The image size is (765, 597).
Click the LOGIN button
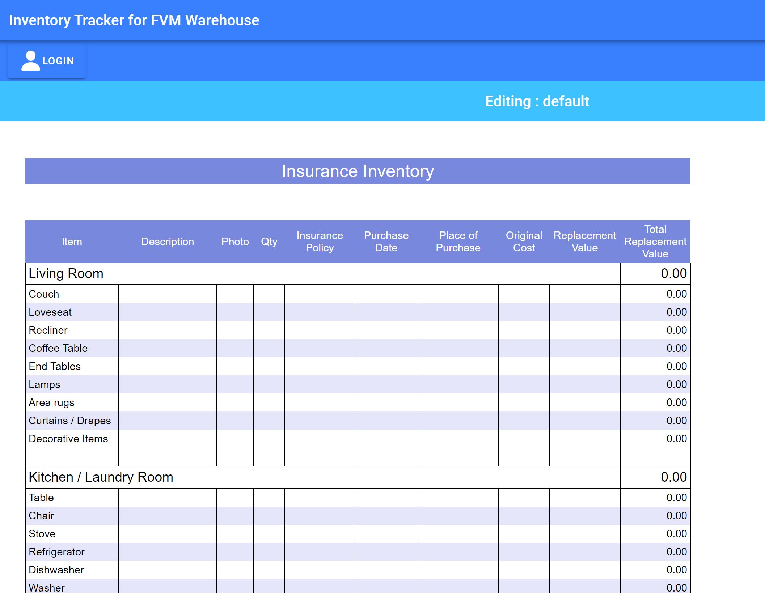(x=47, y=61)
